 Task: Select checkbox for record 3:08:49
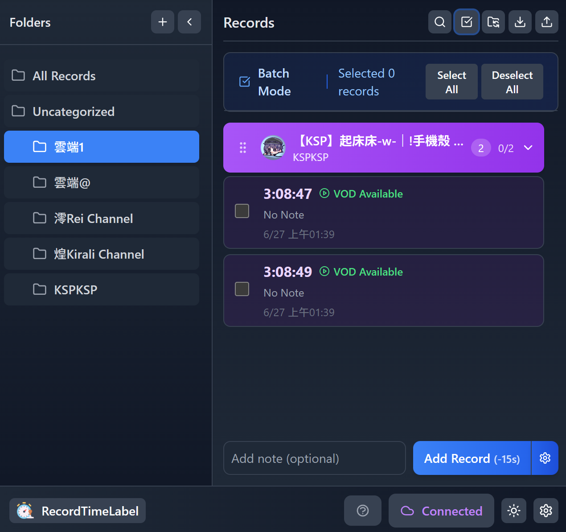242,289
